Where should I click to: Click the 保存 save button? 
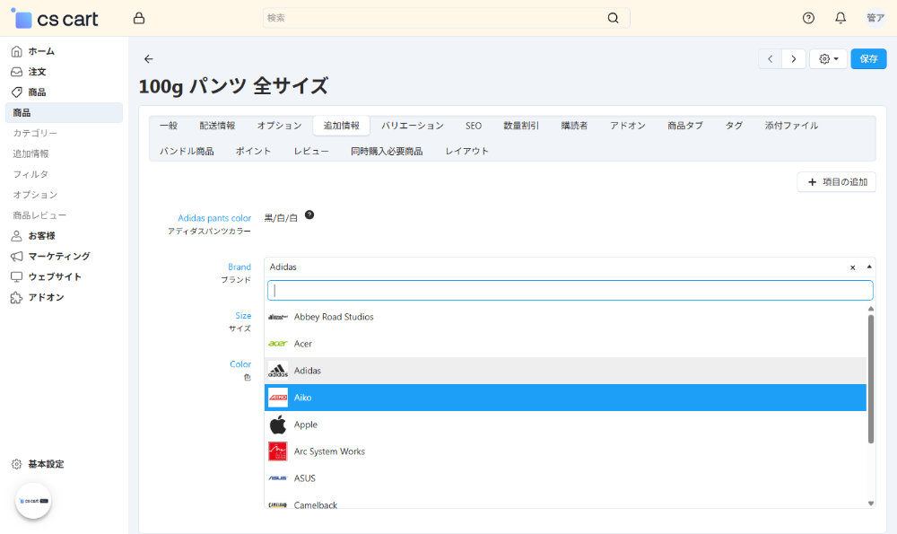point(867,58)
